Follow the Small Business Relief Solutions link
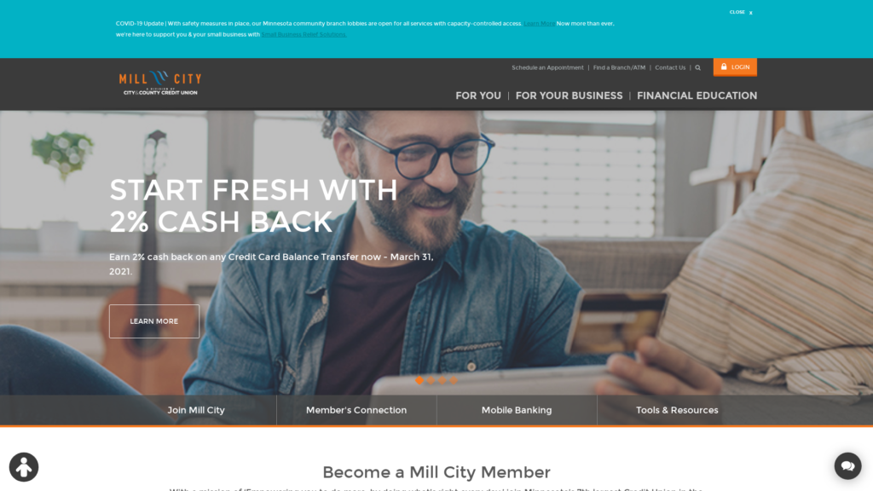873x491 pixels. [304, 34]
